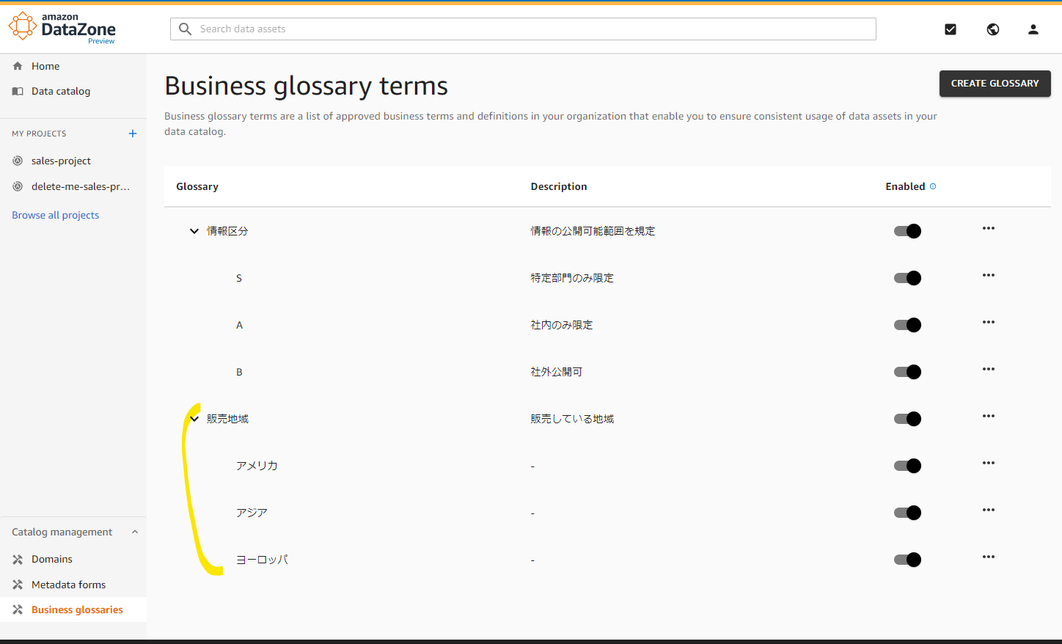
Task: Click description 社内のみ限定
Action: [562, 325]
